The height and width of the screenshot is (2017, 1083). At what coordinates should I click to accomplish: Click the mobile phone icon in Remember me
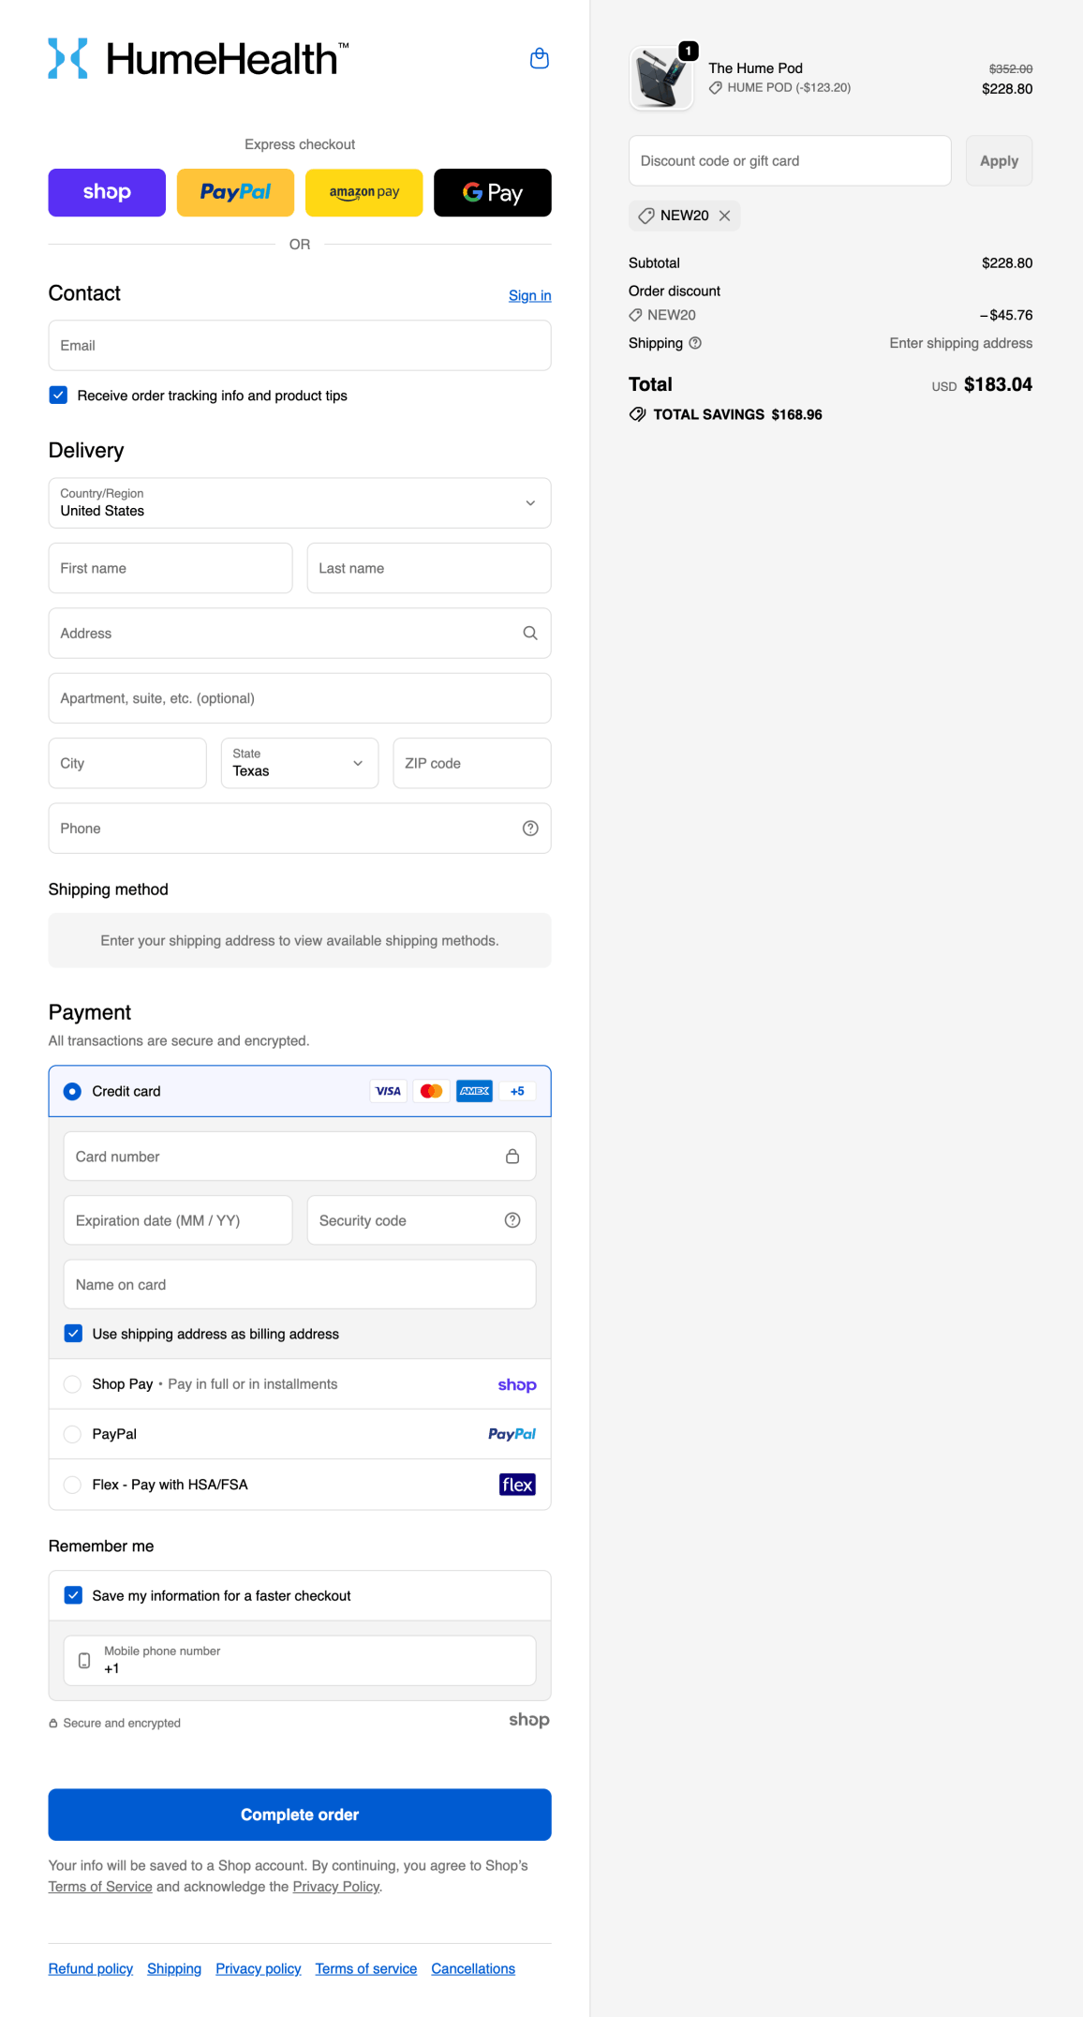(x=84, y=1661)
